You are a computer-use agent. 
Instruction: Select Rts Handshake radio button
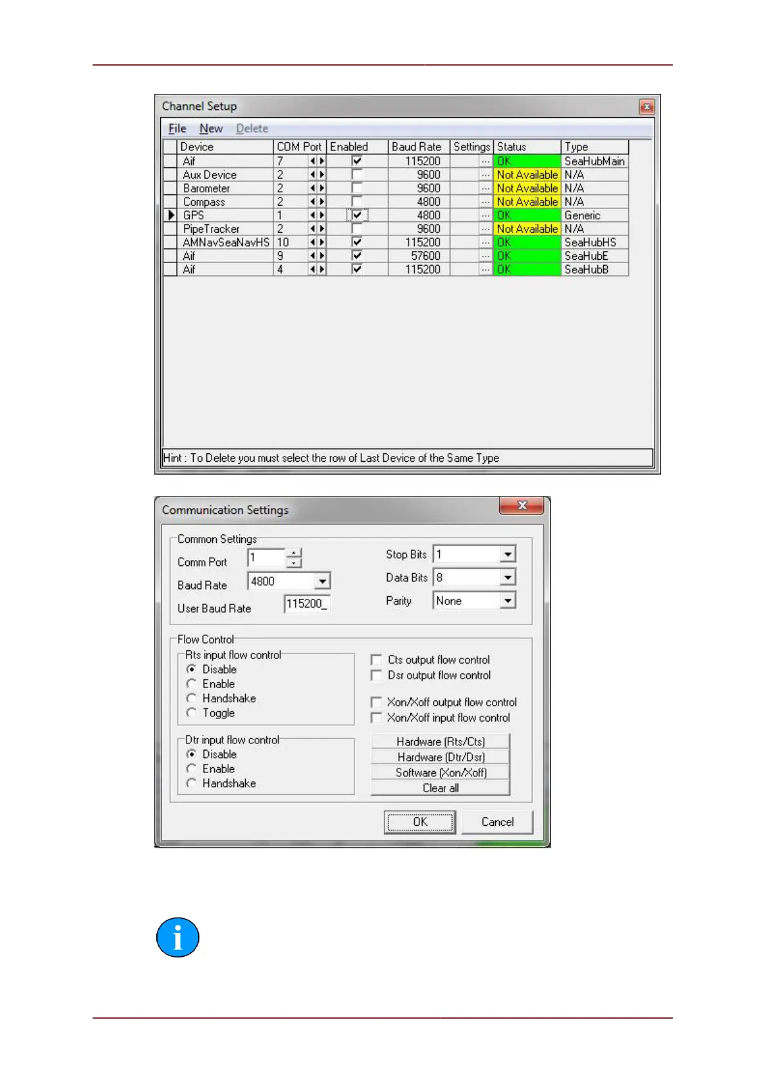tap(191, 698)
